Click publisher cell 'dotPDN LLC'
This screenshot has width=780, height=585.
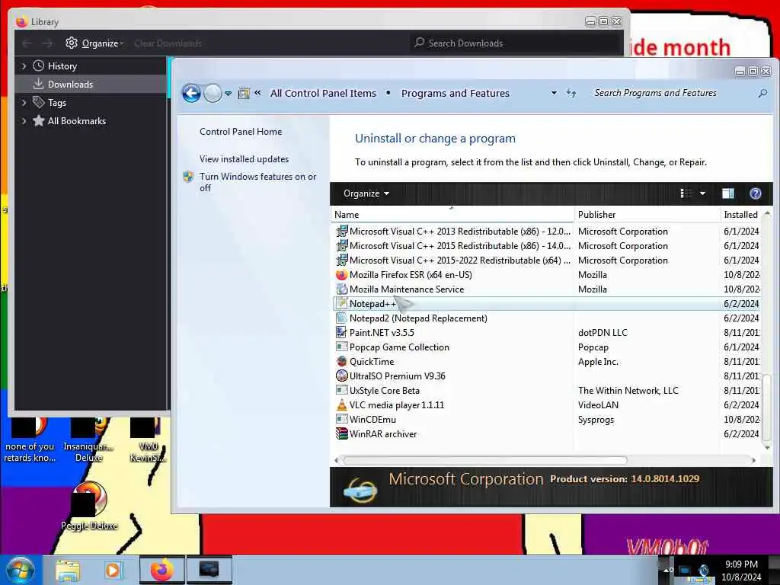pyautogui.click(x=603, y=332)
